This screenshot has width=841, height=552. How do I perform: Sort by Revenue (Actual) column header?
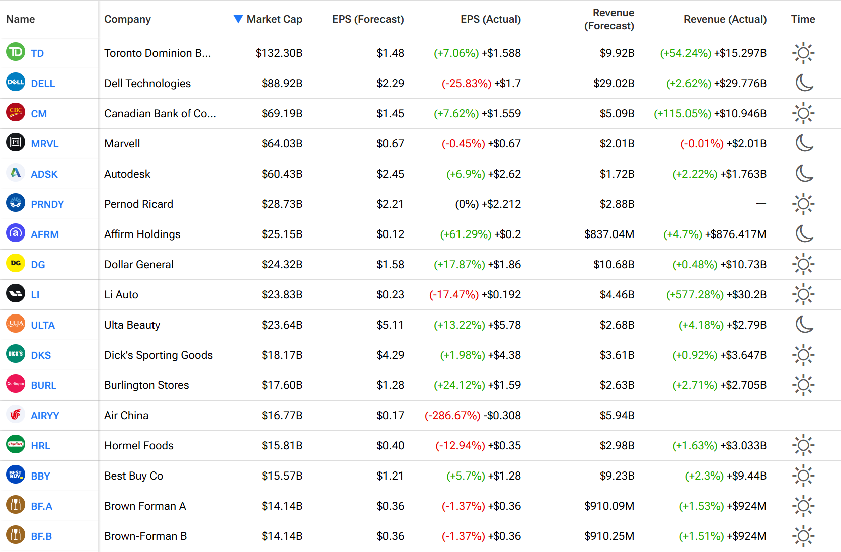(725, 19)
